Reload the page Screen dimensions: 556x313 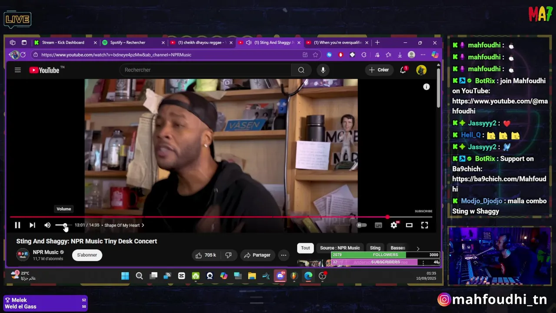(x=23, y=55)
